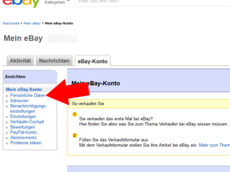Click the eBay logo

pos(21,3)
